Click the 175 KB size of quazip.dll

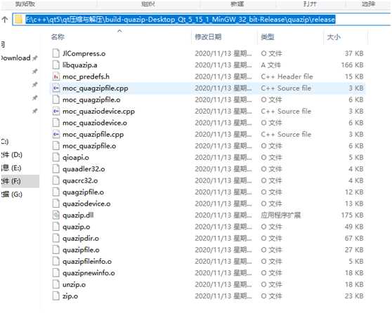(352, 215)
